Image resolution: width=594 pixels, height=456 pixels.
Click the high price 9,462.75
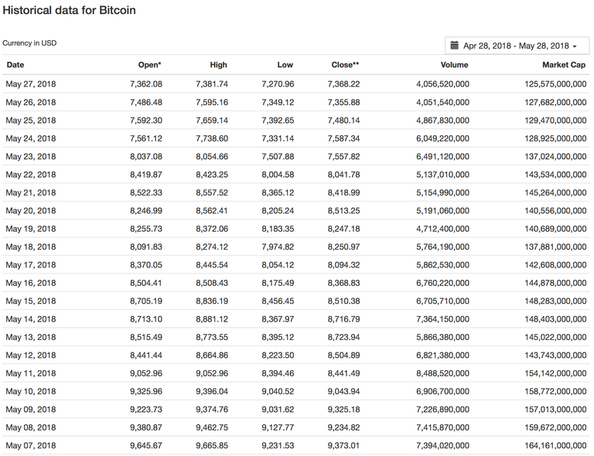[212, 427]
